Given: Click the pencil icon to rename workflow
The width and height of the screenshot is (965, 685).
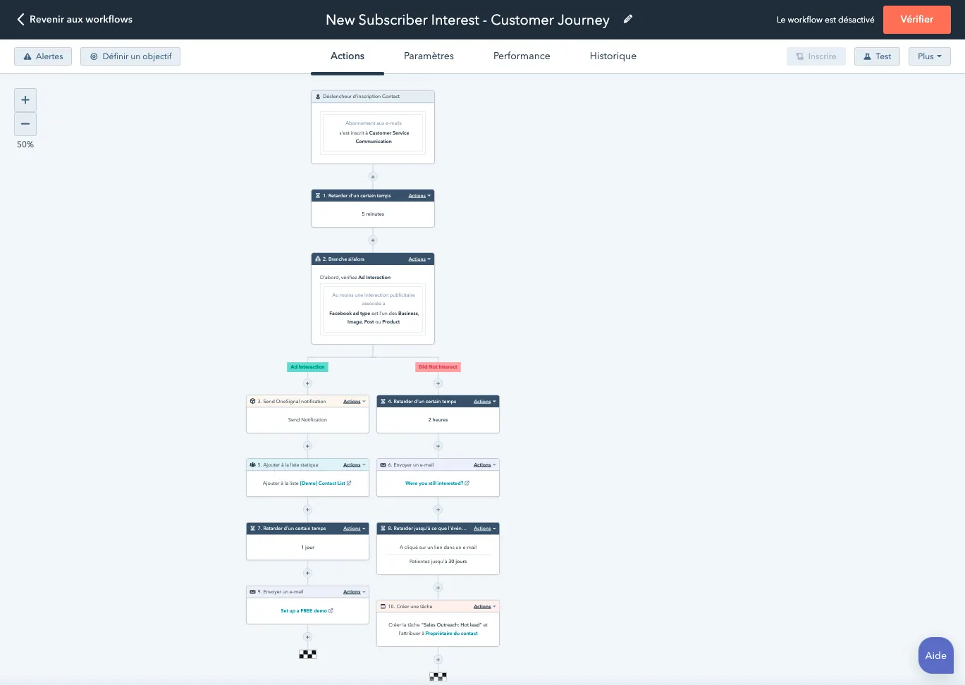Looking at the screenshot, I should pyautogui.click(x=628, y=19).
